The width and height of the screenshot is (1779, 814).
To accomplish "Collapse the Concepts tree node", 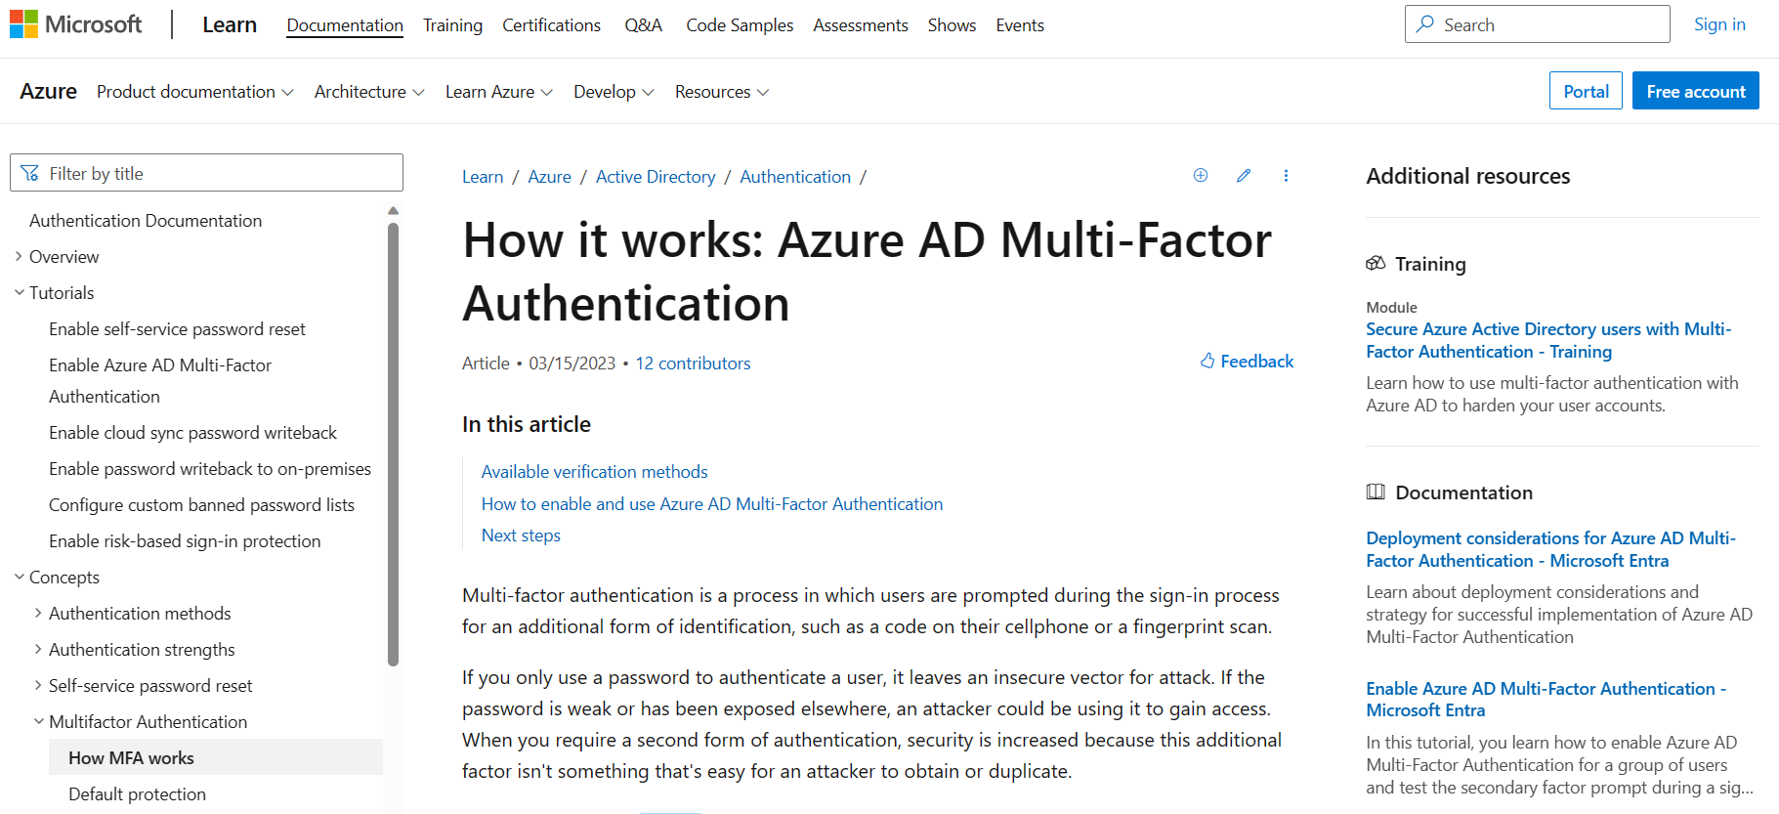I will 19,577.
